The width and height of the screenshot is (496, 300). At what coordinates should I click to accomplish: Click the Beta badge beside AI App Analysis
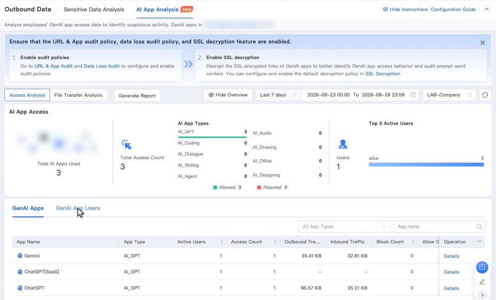[186, 9]
